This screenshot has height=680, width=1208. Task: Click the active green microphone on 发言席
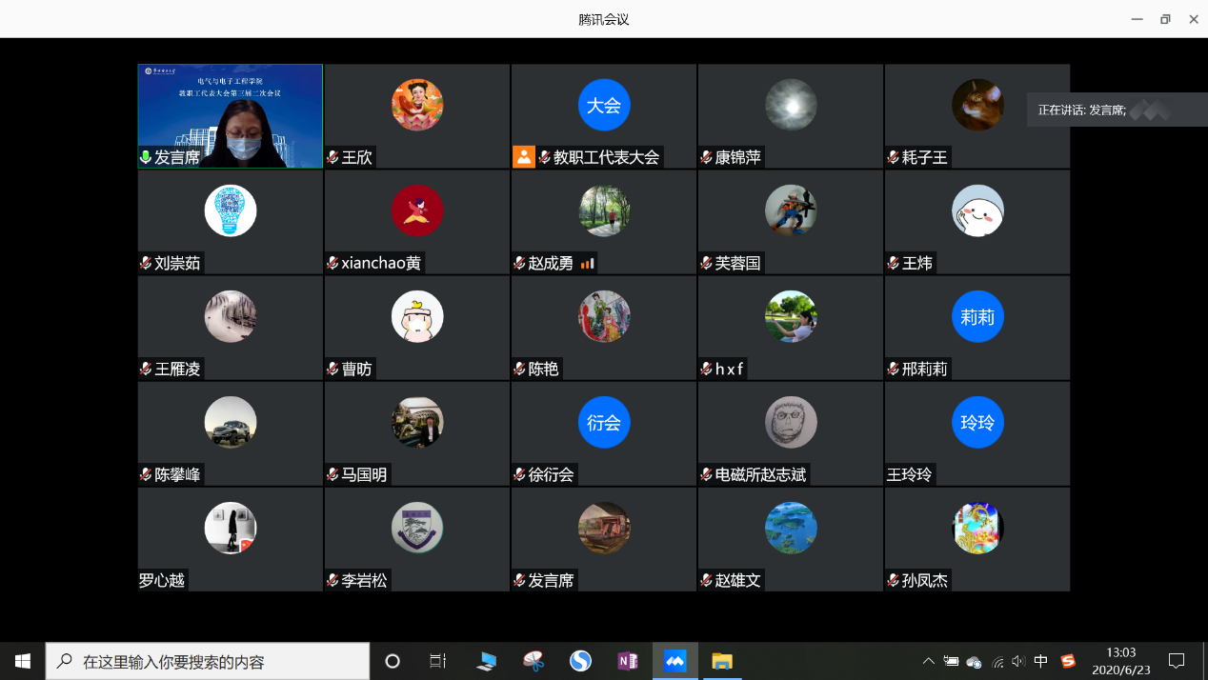tap(146, 157)
